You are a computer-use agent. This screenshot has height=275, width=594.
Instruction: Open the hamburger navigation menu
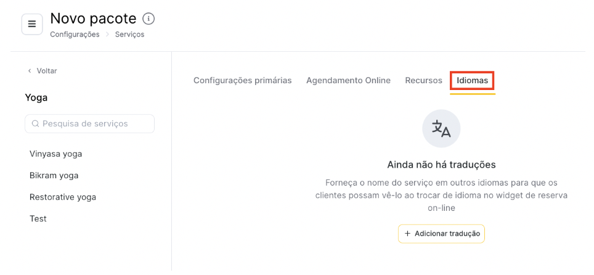tap(32, 24)
